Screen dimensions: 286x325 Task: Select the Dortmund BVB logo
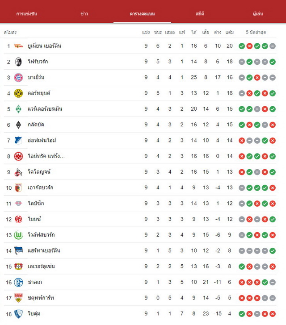(18, 93)
